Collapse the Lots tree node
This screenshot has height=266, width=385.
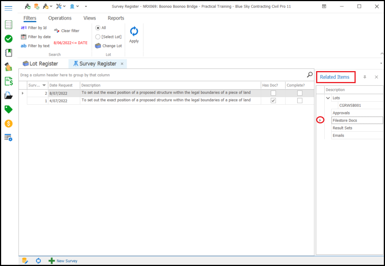coord(328,98)
